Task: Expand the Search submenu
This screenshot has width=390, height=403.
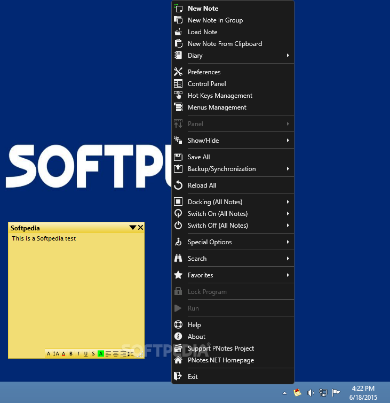Action: [x=288, y=259]
